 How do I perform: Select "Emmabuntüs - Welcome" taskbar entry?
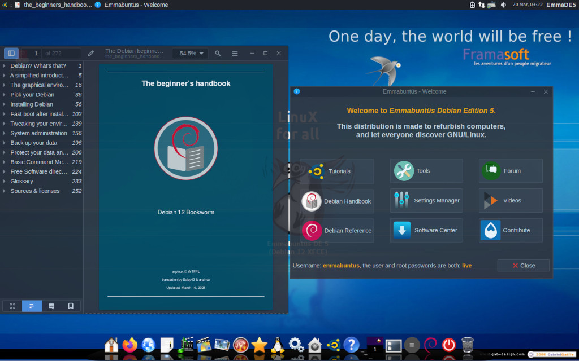[131, 5]
